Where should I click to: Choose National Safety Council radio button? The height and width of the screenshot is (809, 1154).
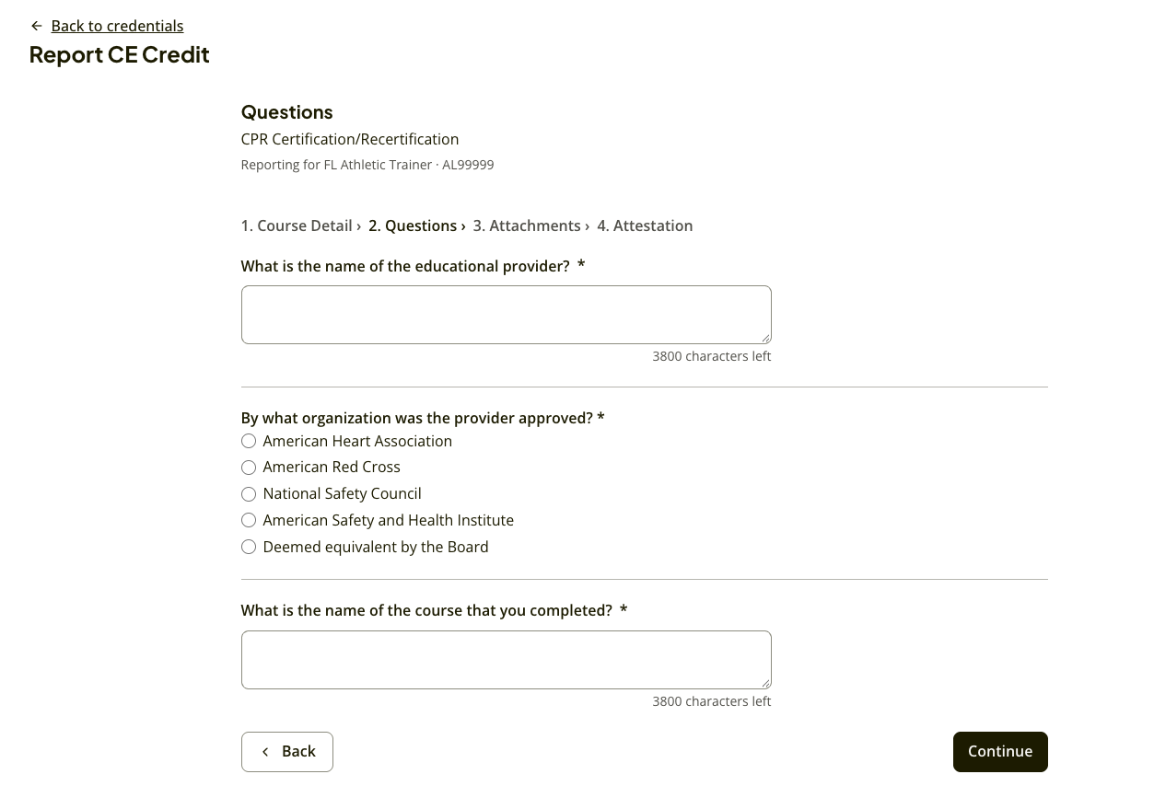[249, 494]
